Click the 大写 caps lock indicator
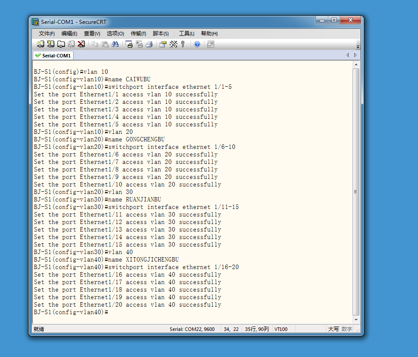The image size is (418, 357). (333, 329)
